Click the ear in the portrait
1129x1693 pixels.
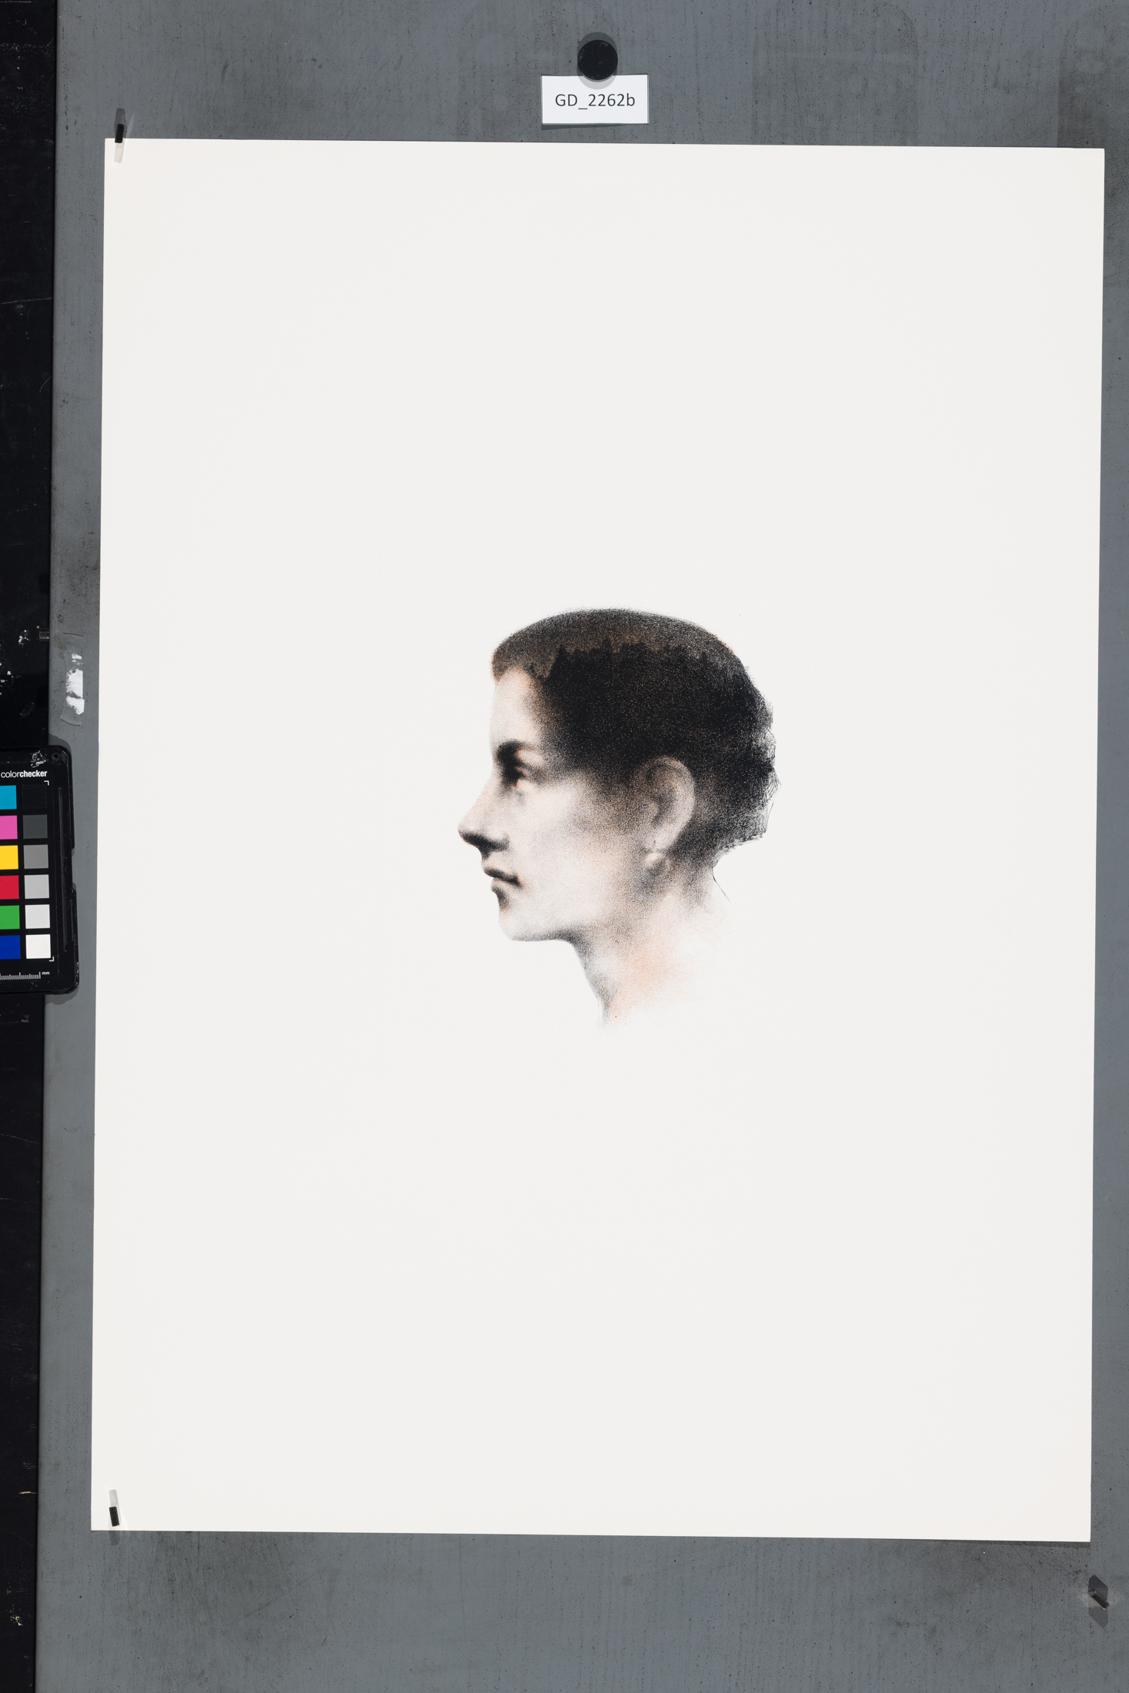click(x=670, y=816)
